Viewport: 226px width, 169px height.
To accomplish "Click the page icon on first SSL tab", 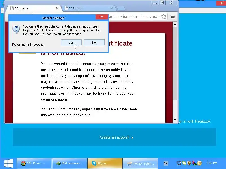I will coord(12,8).
